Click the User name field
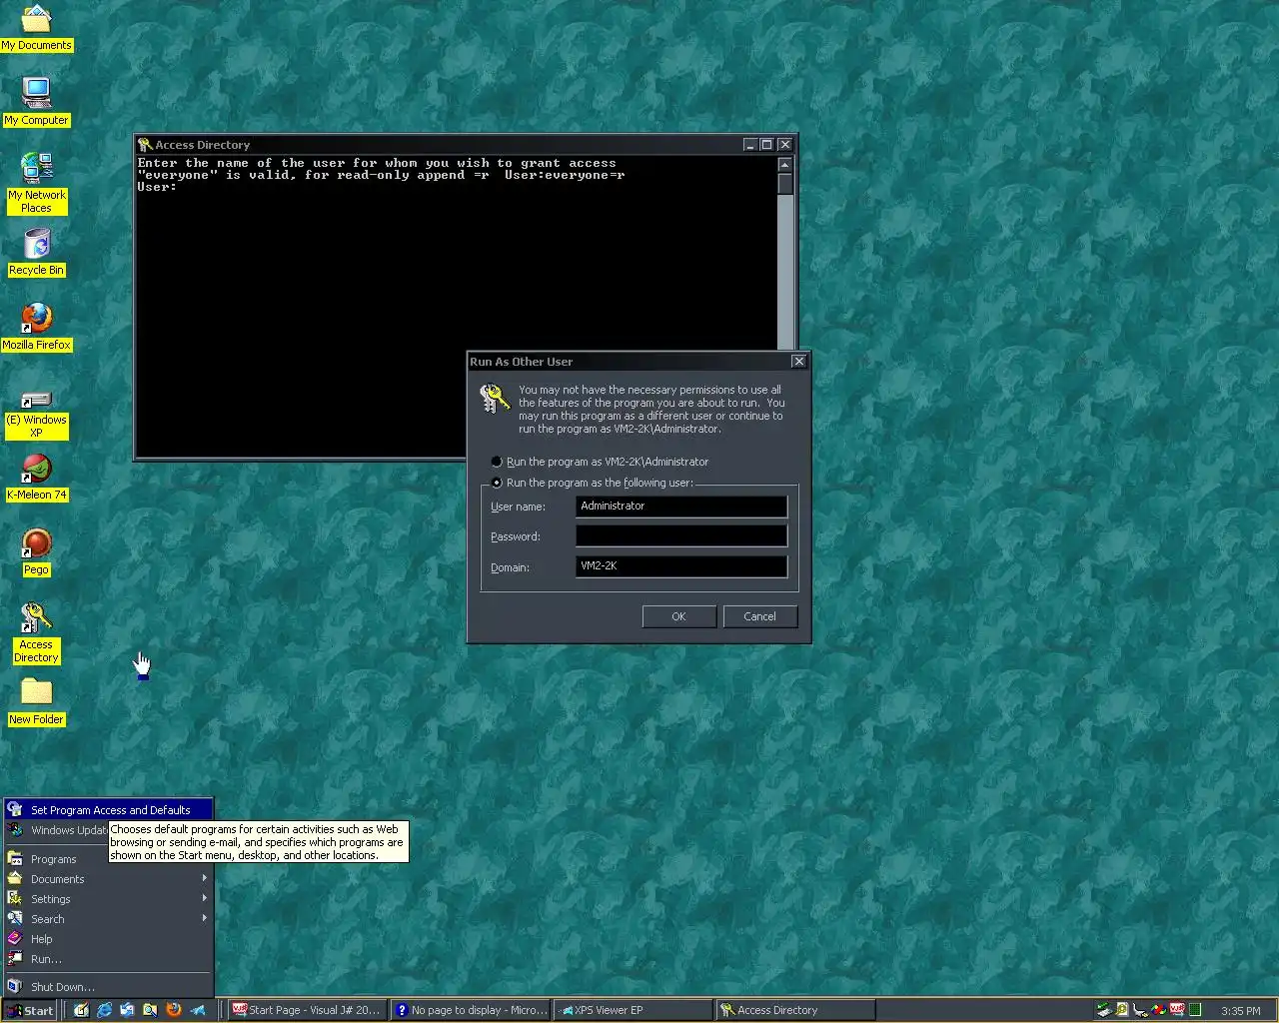Image resolution: width=1279 pixels, height=1023 pixels. click(681, 507)
